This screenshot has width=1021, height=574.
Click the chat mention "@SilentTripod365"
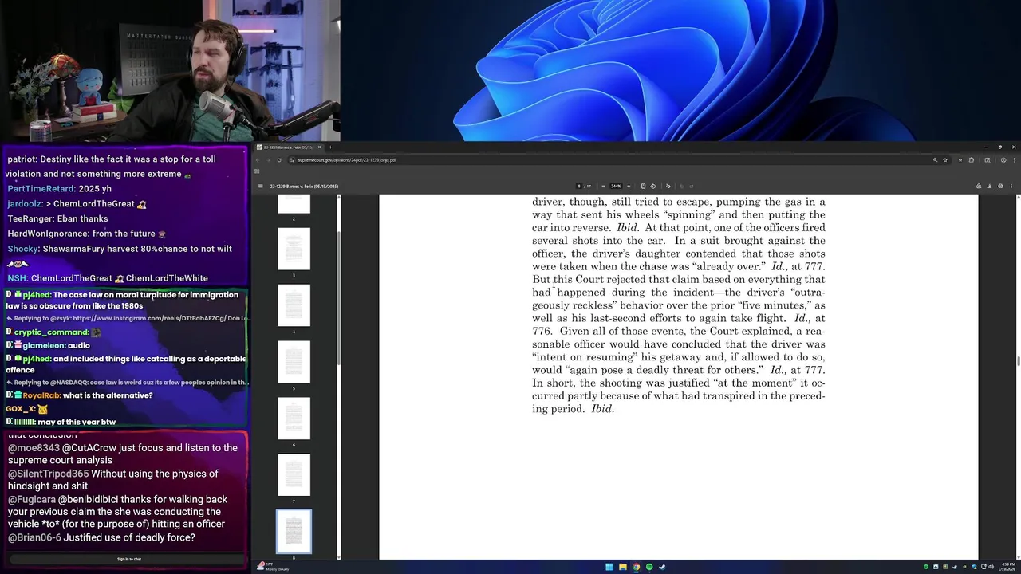[x=48, y=474]
